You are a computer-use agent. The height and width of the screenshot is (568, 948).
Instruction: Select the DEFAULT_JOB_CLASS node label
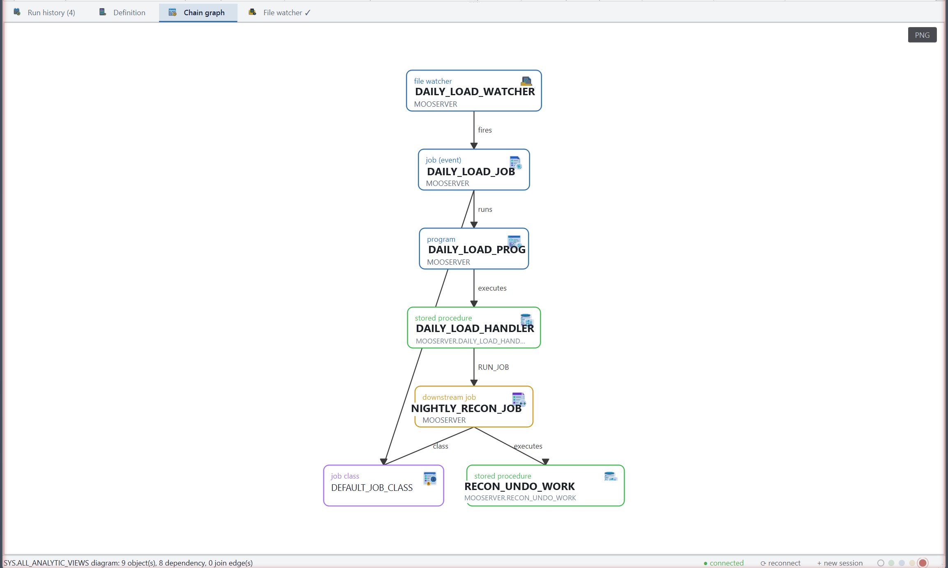coord(372,488)
